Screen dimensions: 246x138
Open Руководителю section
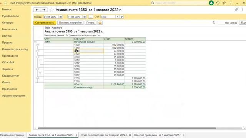pyautogui.click(x=10, y=16)
